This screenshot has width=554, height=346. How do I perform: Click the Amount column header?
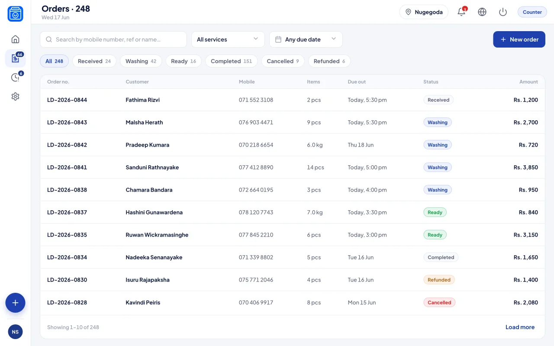coord(529,82)
